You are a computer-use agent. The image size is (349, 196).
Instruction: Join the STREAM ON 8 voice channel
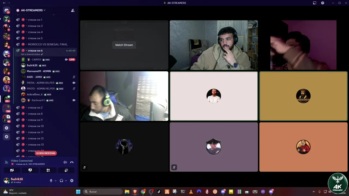pyautogui.click(x=46, y=114)
